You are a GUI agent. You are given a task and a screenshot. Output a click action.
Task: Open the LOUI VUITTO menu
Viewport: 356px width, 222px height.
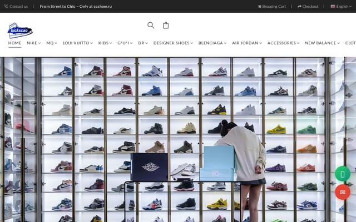click(78, 43)
